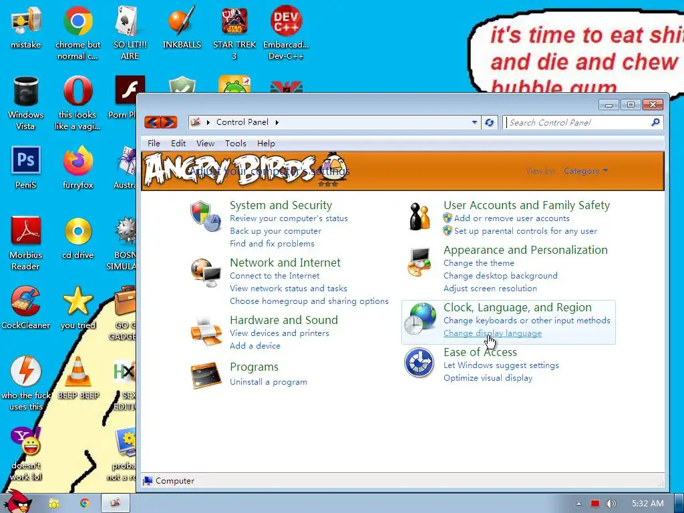Screen dimensions: 684x513
Task: Click 'Add or remove user accounts' link
Action: (x=512, y=218)
